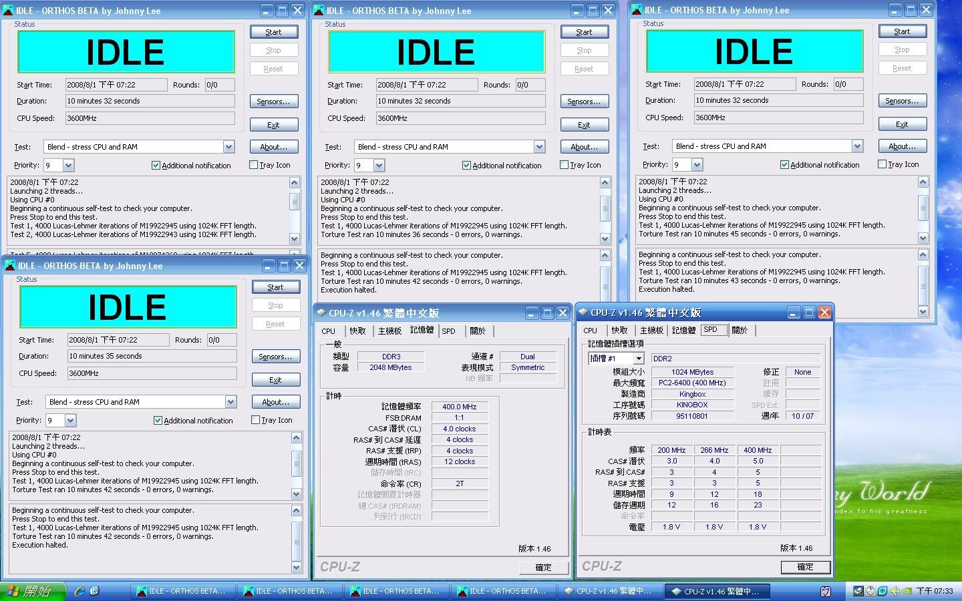Tick Tray Icon checkbox in bottom-left ORTHOS window
Viewport: 962px width, 601px height.
255,420
